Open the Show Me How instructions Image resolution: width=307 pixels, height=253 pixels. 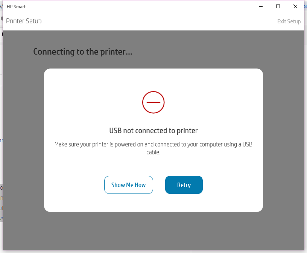tap(128, 185)
